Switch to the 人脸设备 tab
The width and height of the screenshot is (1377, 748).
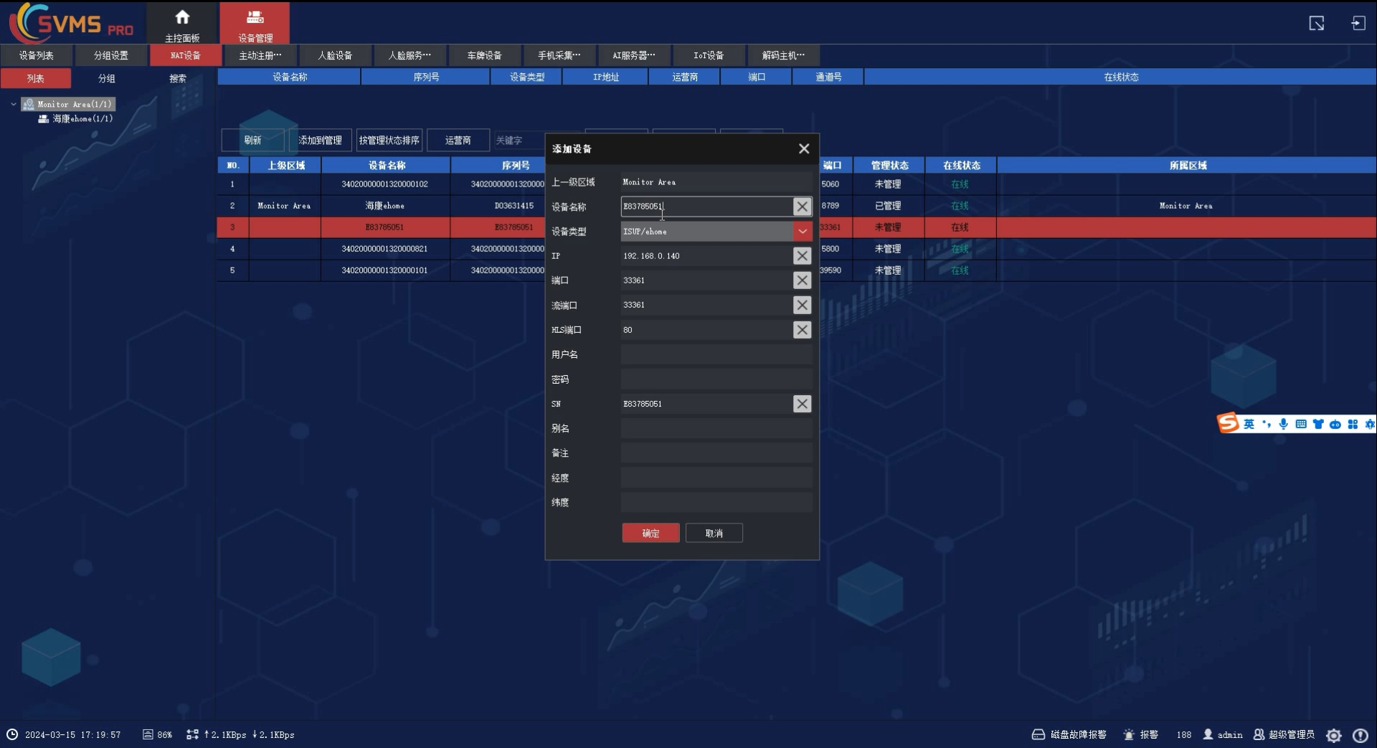click(x=335, y=55)
